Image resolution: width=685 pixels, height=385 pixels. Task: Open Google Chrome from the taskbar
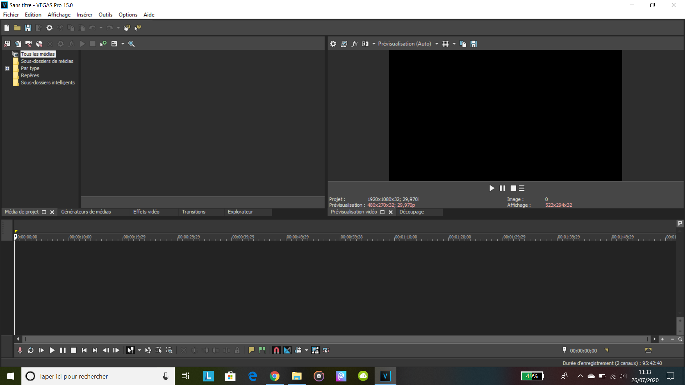click(x=274, y=376)
